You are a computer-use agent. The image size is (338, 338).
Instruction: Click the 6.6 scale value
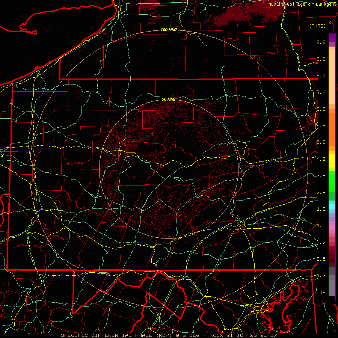(x=321, y=109)
